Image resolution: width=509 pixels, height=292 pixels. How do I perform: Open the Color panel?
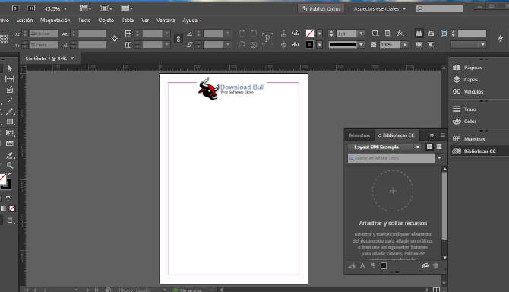[464, 122]
